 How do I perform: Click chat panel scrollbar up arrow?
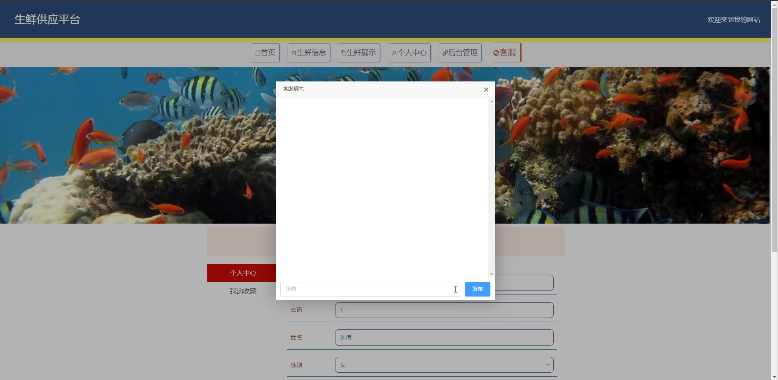492,101
